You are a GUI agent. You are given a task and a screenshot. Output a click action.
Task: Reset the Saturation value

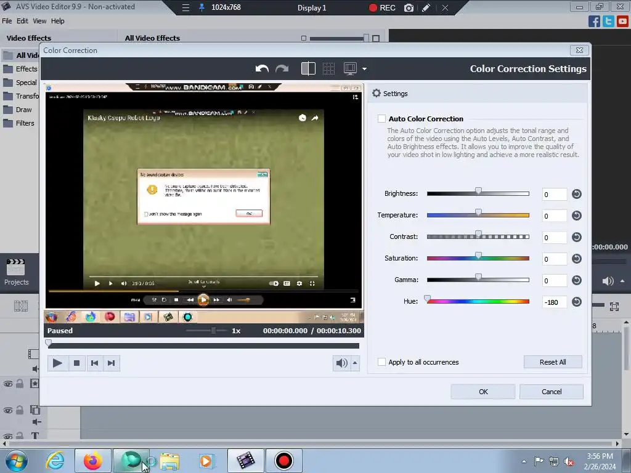577,259
